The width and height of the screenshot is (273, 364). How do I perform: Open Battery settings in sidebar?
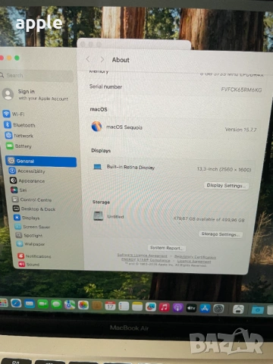(x=19, y=146)
